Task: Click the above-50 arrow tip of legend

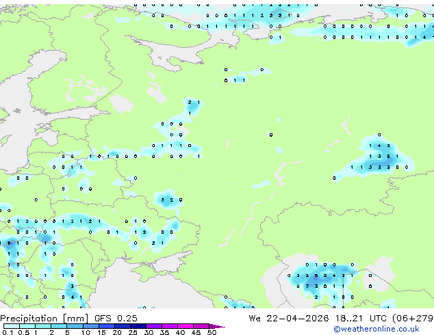Action: [x=217, y=326]
